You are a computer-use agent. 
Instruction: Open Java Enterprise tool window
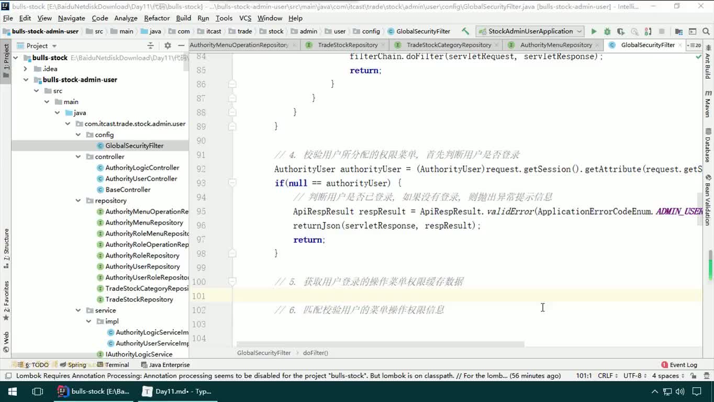[164, 365]
